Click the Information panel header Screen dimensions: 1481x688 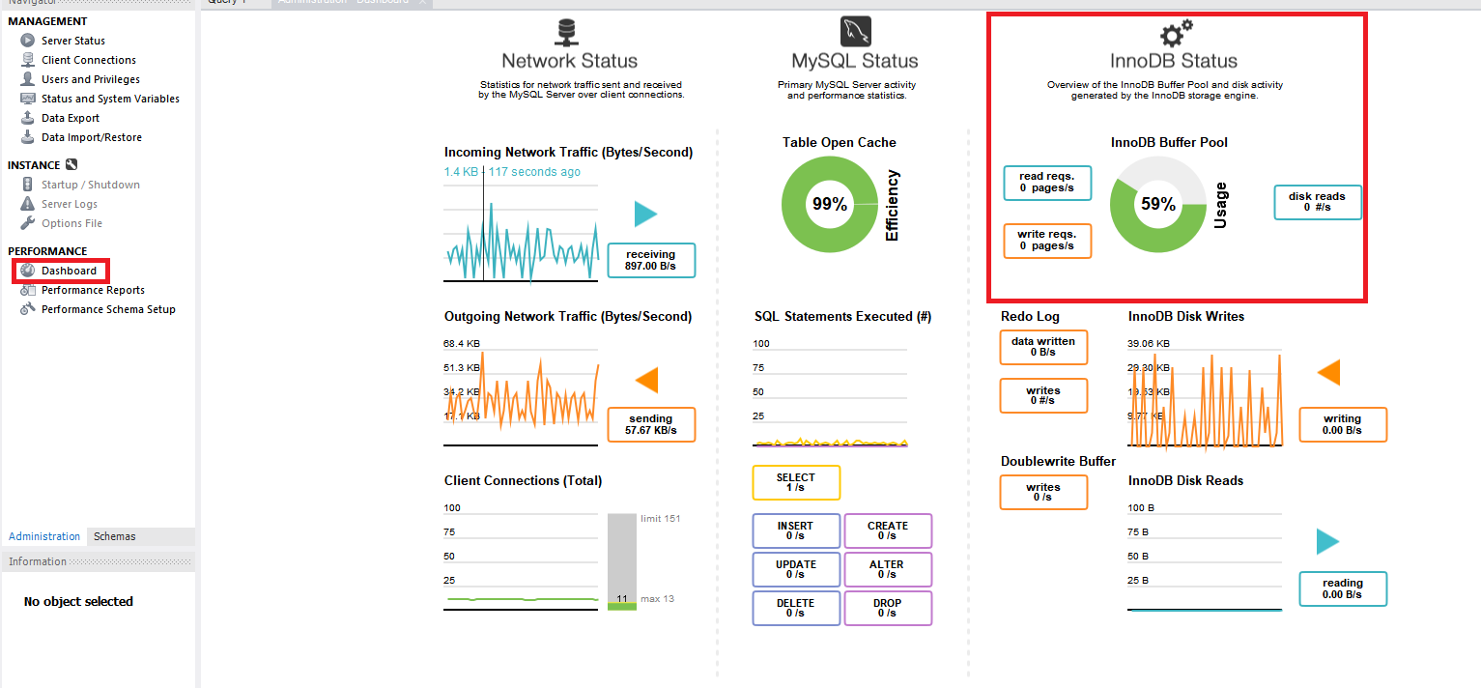tap(99, 561)
